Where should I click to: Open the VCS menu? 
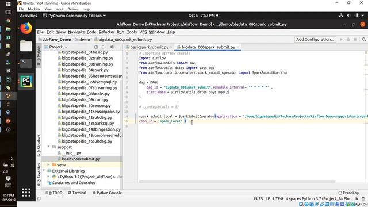[x=143, y=32]
